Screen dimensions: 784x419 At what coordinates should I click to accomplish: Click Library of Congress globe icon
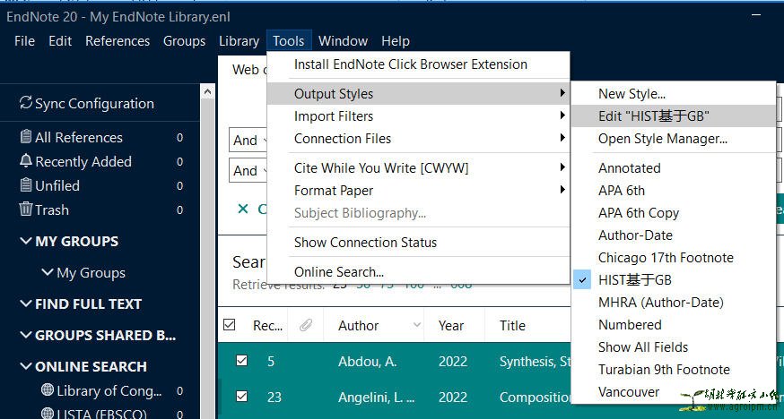pyautogui.click(x=48, y=390)
